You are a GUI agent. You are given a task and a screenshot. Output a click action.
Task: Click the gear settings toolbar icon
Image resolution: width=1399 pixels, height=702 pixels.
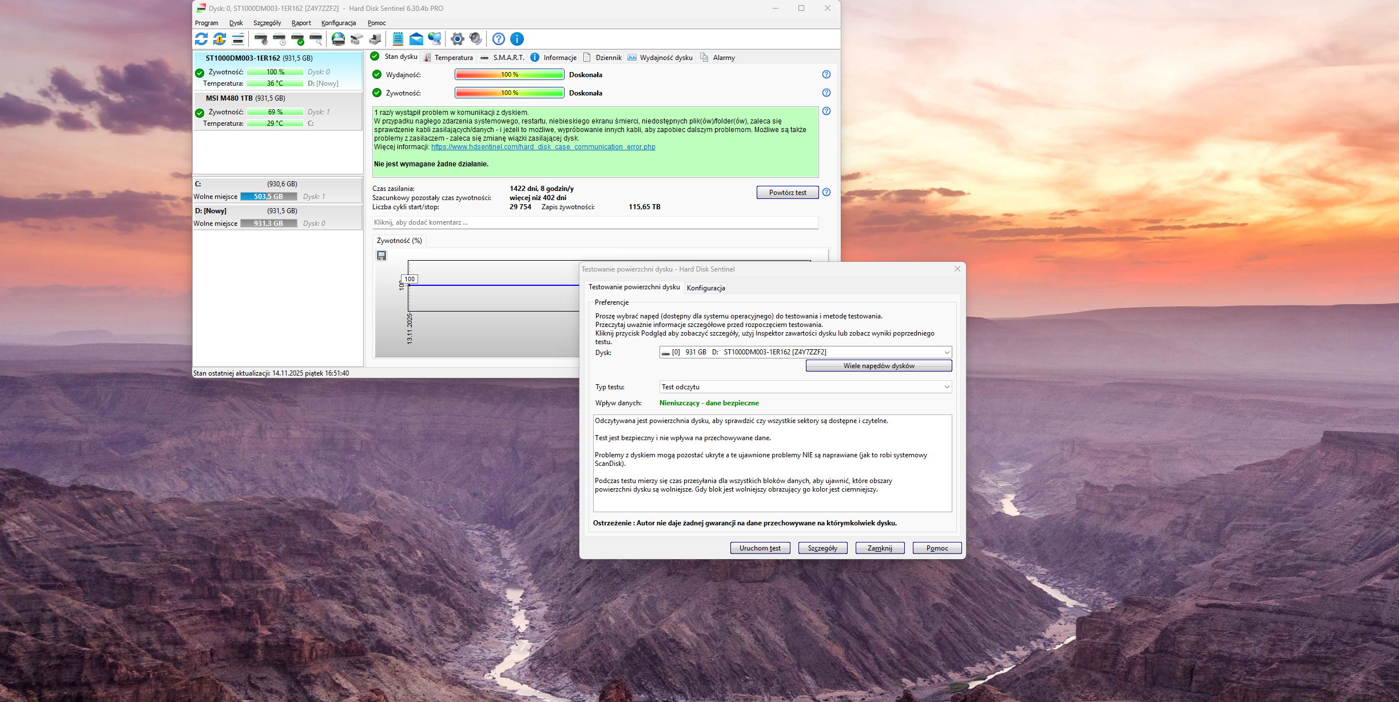pyautogui.click(x=457, y=39)
